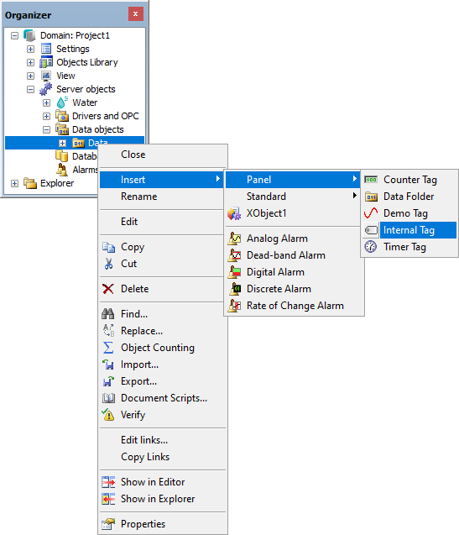459x535 pixels.
Task: Select the Data objects tree item
Action: [98, 129]
